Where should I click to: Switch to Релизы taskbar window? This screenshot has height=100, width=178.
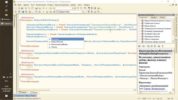click(6, 19)
